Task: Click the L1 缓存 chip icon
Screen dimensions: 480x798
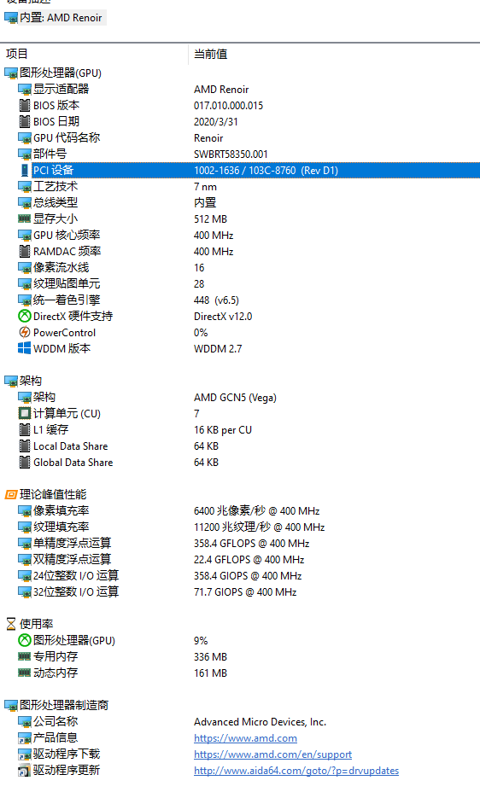Action: [25, 429]
